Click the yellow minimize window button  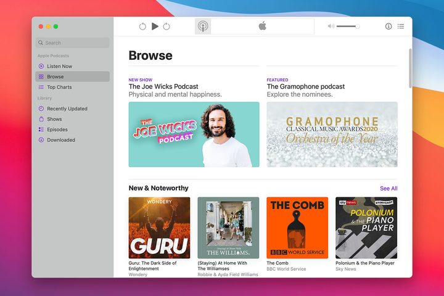tap(49, 27)
